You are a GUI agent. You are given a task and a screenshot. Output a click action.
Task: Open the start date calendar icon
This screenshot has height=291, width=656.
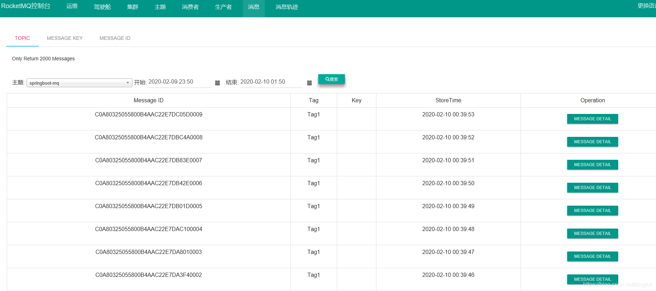click(217, 83)
